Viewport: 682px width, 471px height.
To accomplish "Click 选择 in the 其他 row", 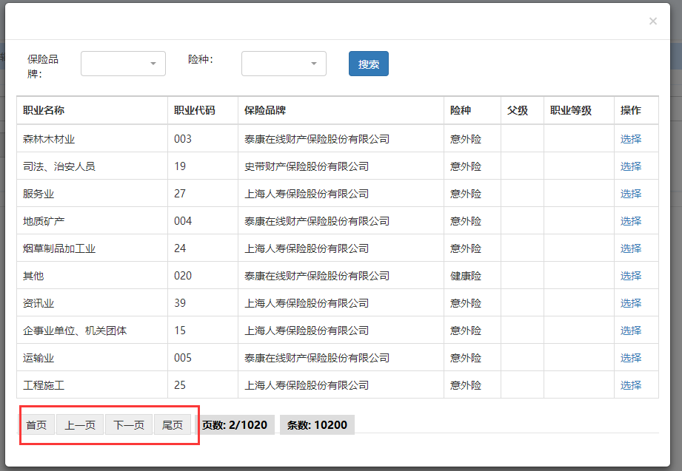I will pos(631,276).
